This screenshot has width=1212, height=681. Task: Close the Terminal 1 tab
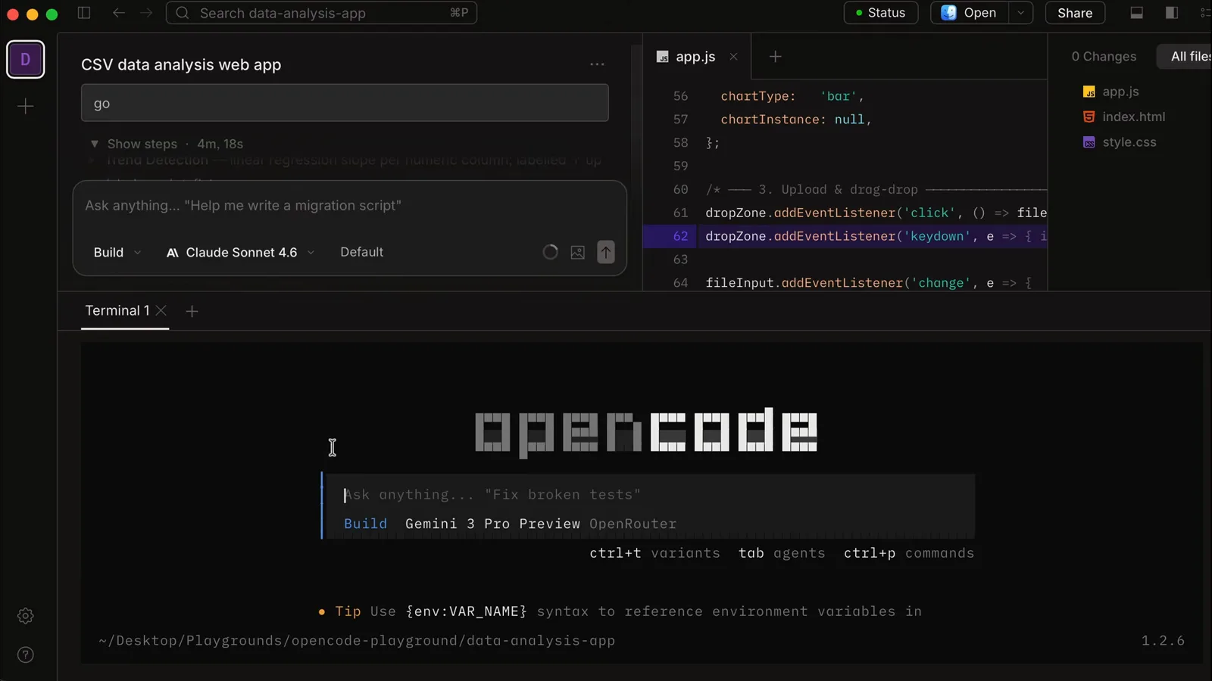161,311
